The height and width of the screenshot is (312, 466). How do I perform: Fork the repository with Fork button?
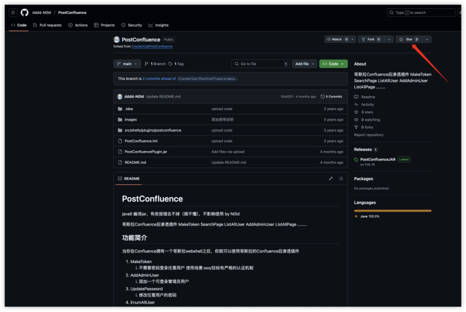pyautogui.click(x=371, y=39)
